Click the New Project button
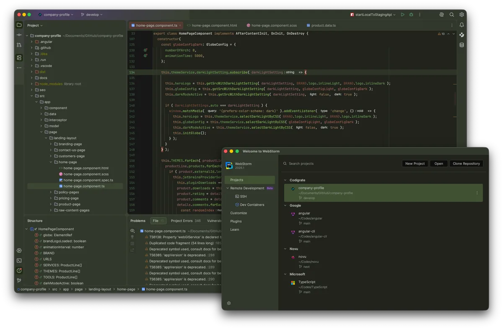The height and width of the screenshot is (329, 503). coord(415,163)
